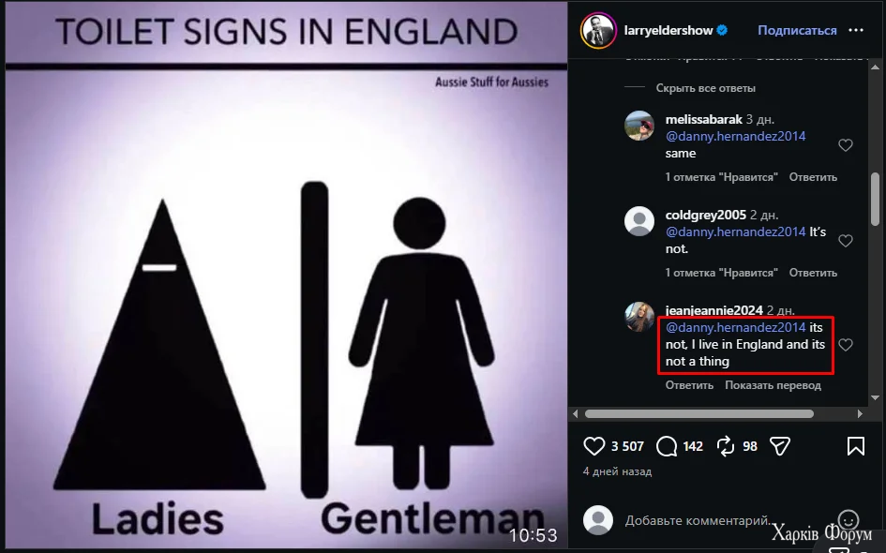Collapse replies with Скрыть все ответы
This screenshot has width=886, height=553.
(x=705, y=88)
